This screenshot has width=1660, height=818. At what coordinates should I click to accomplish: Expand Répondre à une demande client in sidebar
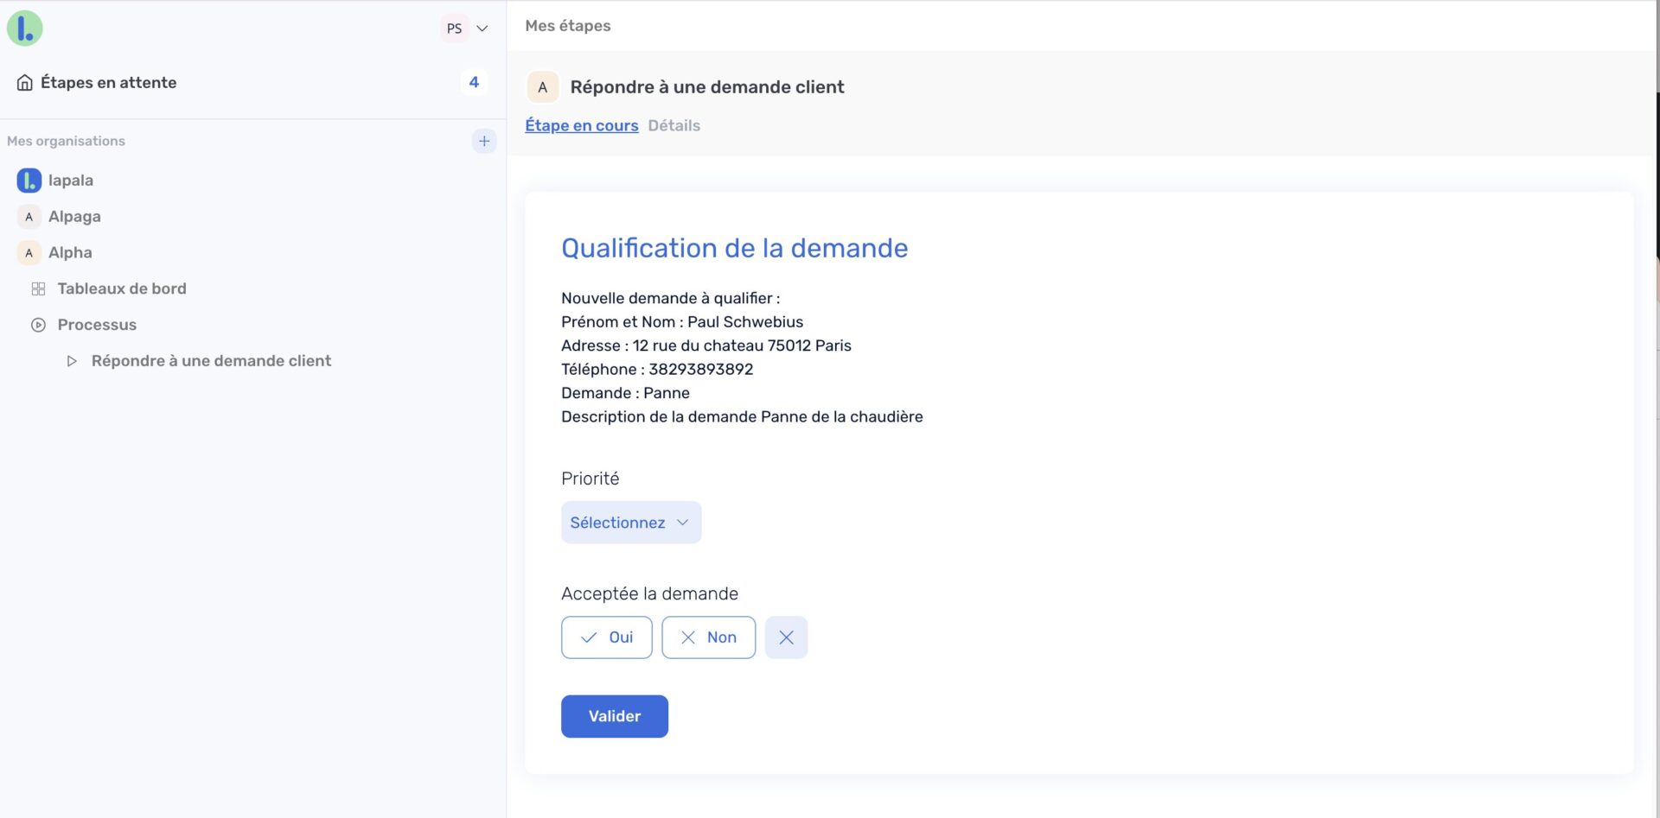(x=72, y=360)
